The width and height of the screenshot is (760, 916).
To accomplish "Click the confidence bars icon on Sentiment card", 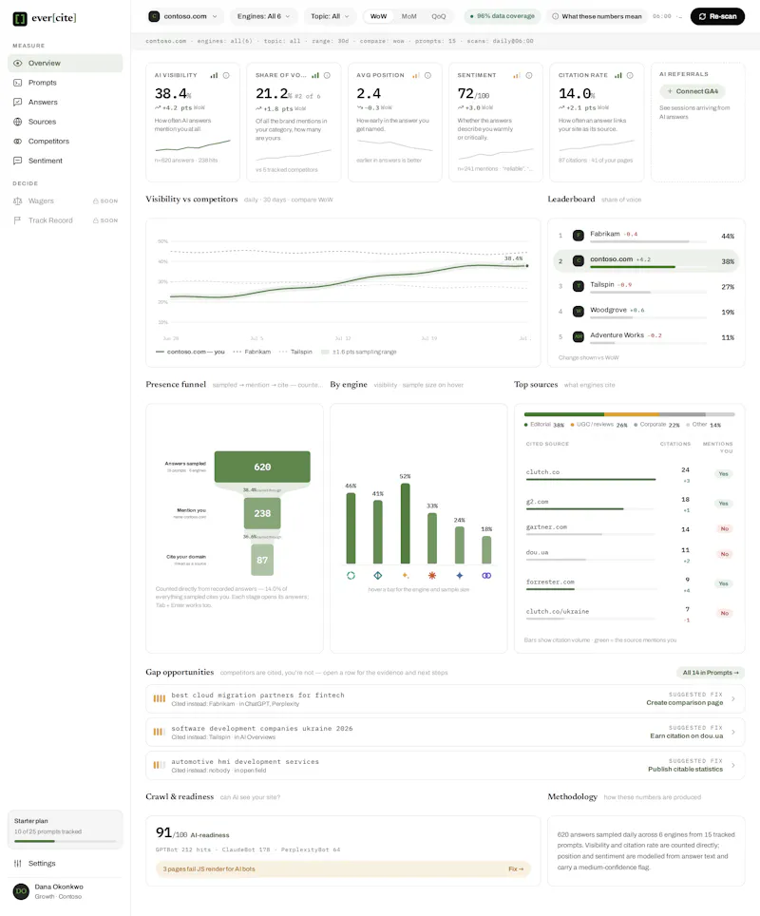I will click(517, 75).
